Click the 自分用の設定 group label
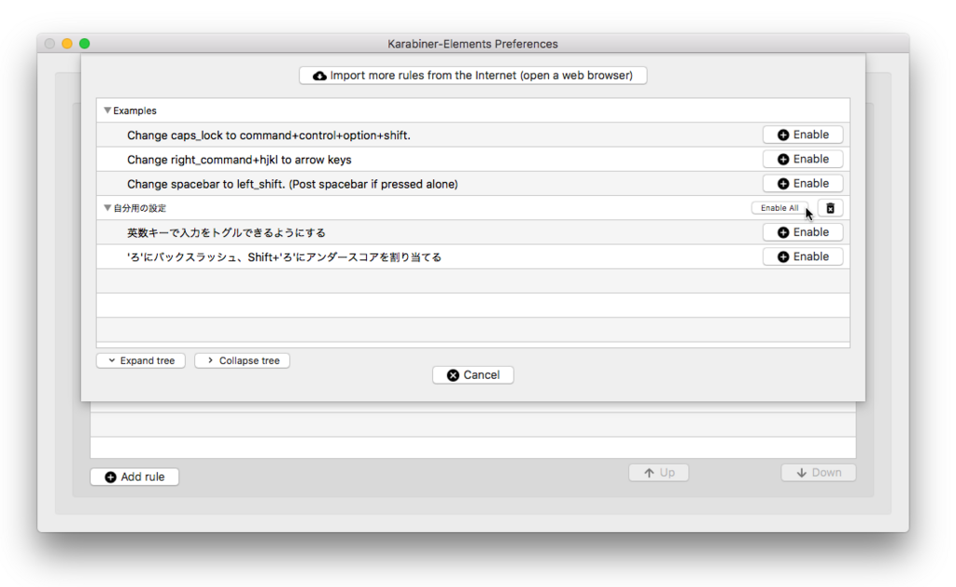Viewport: 956px width, 587px height. click(140, 208)
